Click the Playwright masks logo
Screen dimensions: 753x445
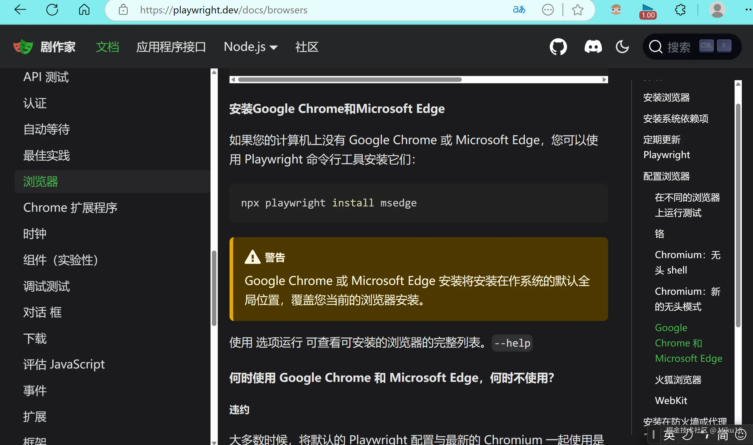pos(23,47)
